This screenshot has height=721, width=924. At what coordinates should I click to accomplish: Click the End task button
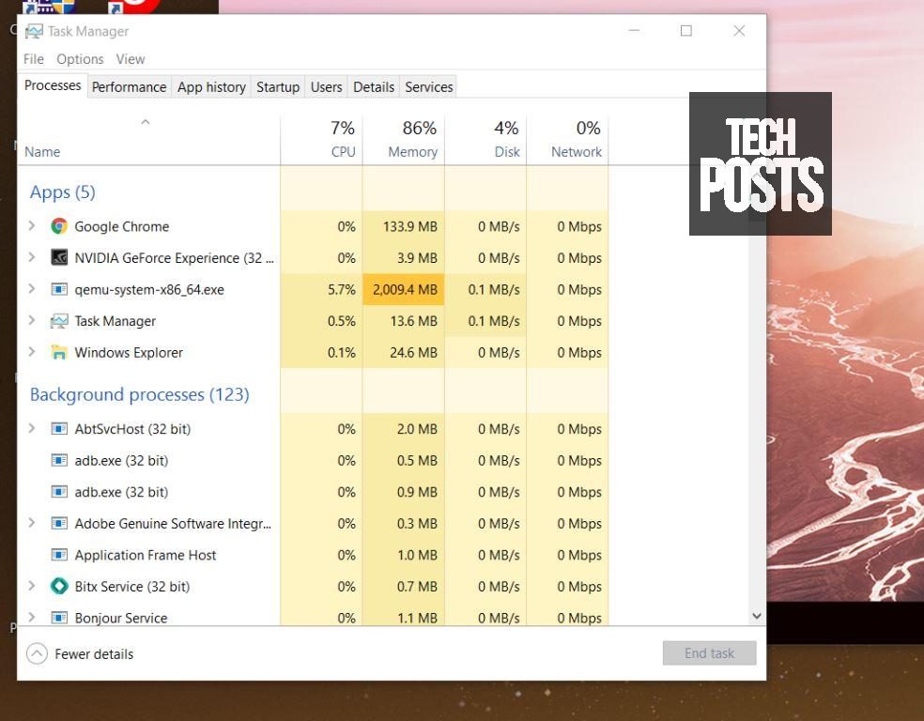click(x=710, y=653)
